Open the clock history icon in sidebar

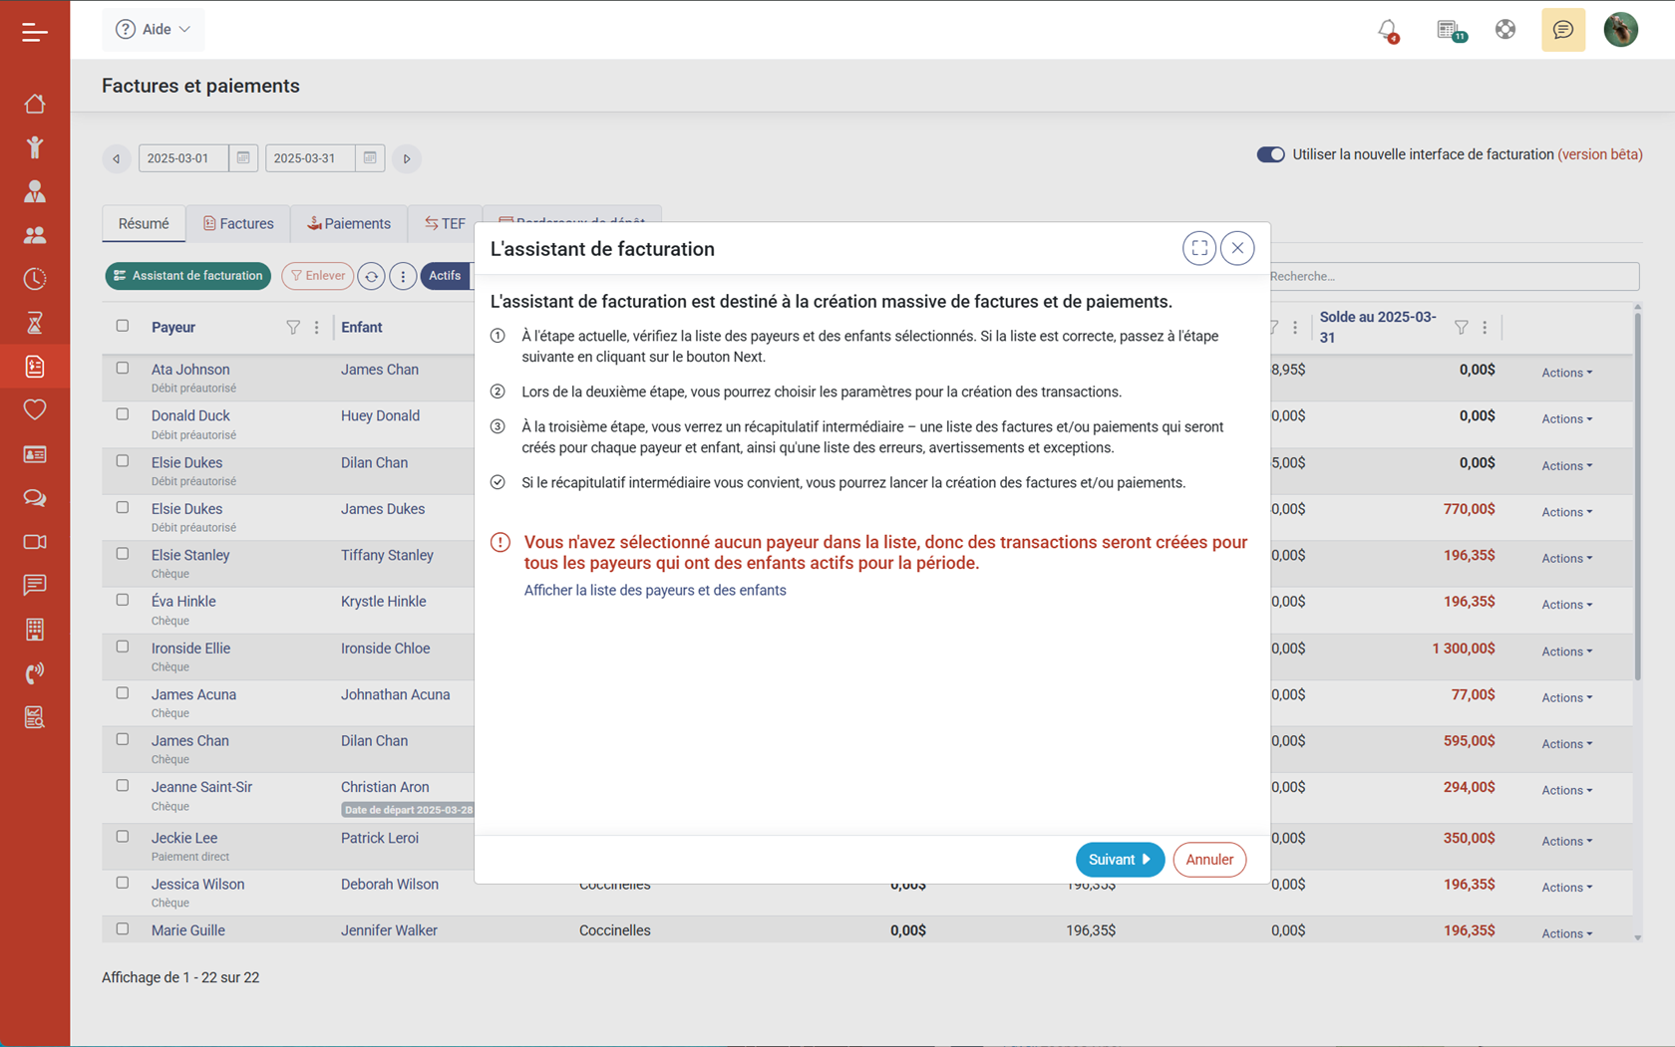pos(35,279)
